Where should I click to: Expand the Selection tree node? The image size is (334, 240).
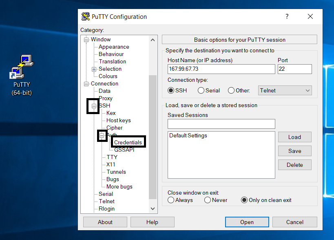coord(94,69)
